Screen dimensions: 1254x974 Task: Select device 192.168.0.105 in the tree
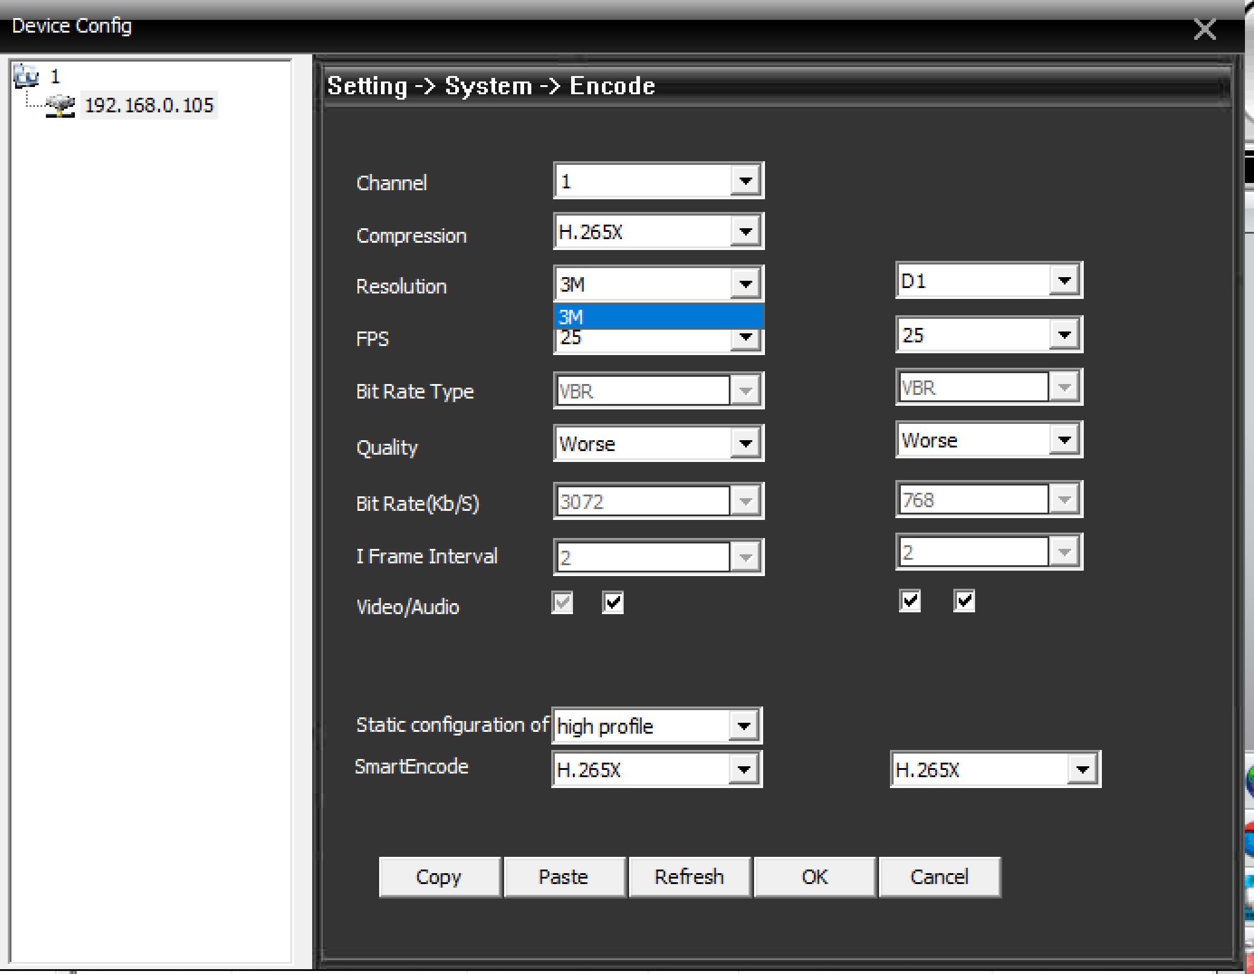pyautogui.click(x=149, y=106)
